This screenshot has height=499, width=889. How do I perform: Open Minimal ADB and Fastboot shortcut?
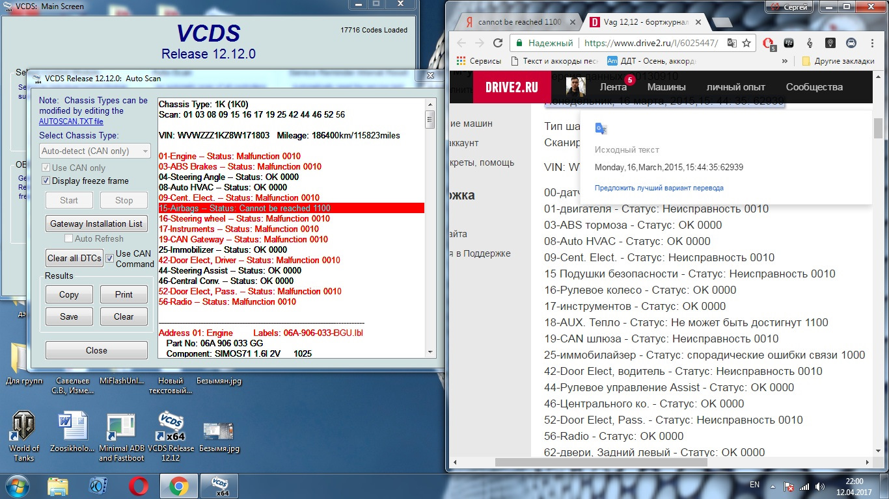[121, 437]
